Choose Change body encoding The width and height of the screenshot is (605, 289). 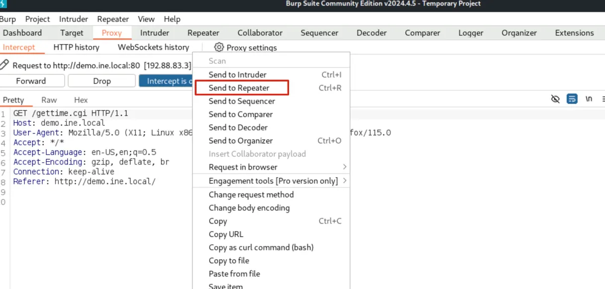click(x=271, y=208)
